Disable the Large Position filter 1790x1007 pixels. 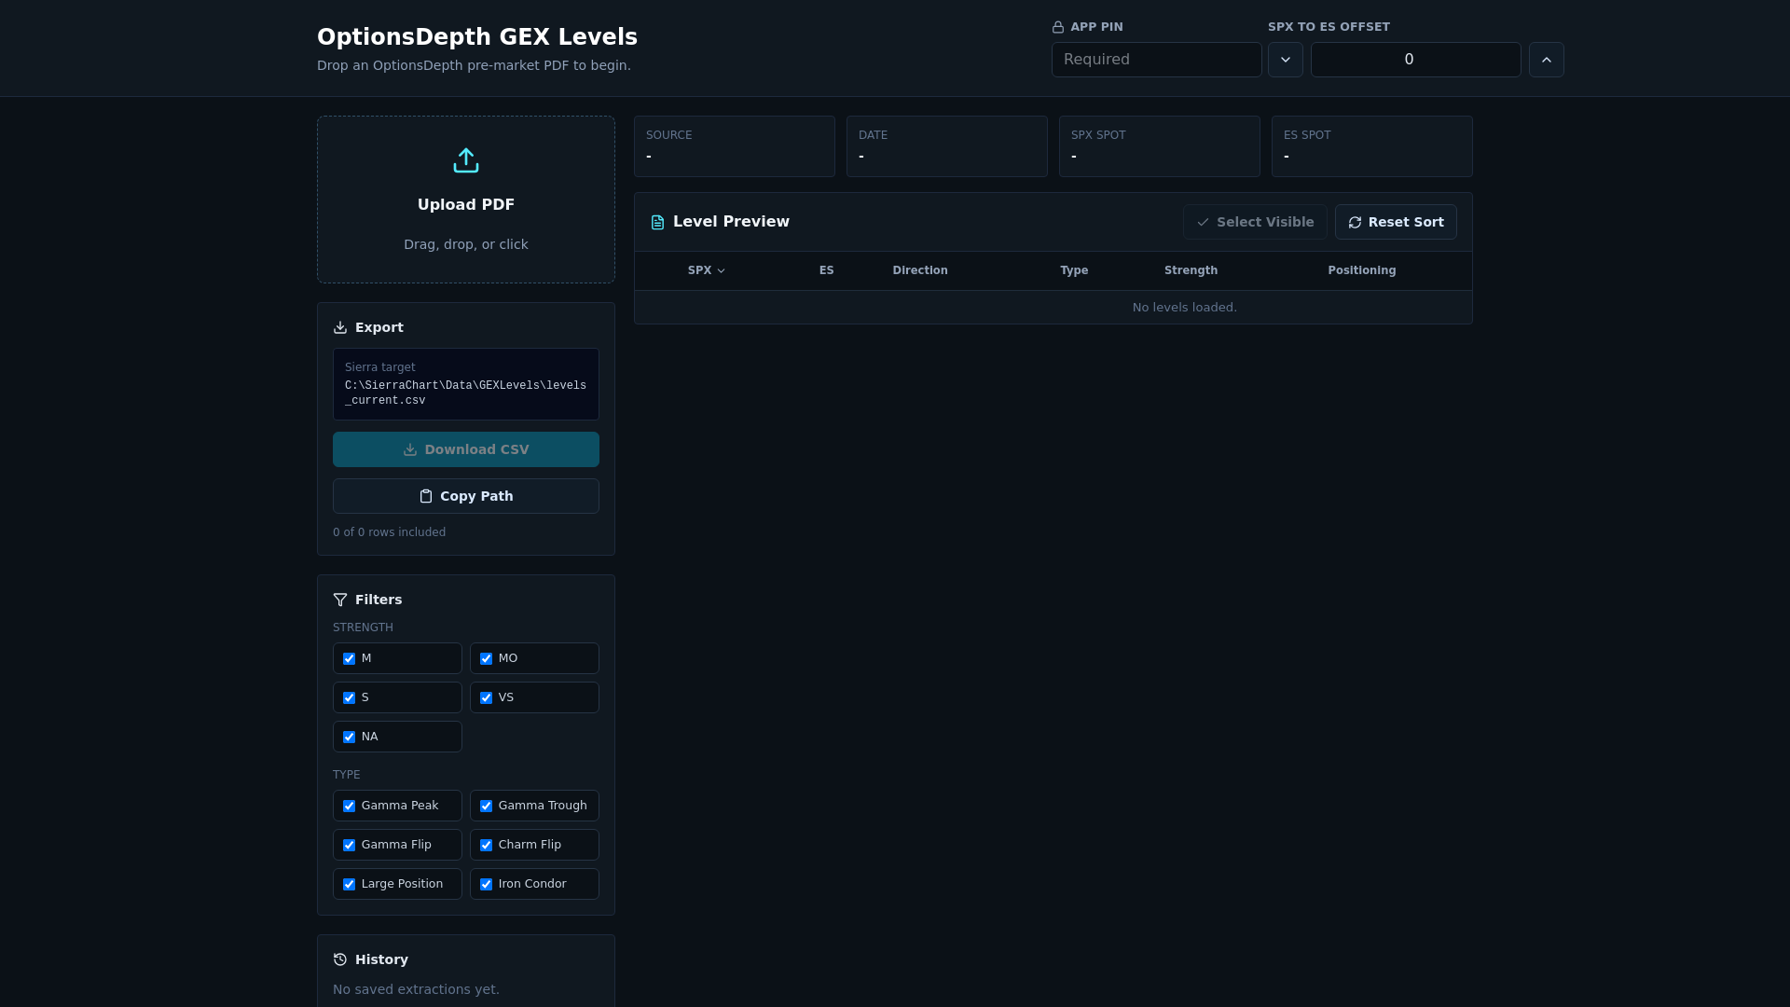(350, 884)
